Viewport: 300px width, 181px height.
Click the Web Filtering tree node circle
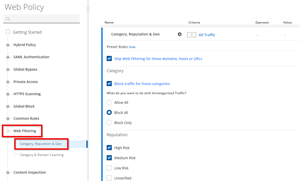(8, 131)
